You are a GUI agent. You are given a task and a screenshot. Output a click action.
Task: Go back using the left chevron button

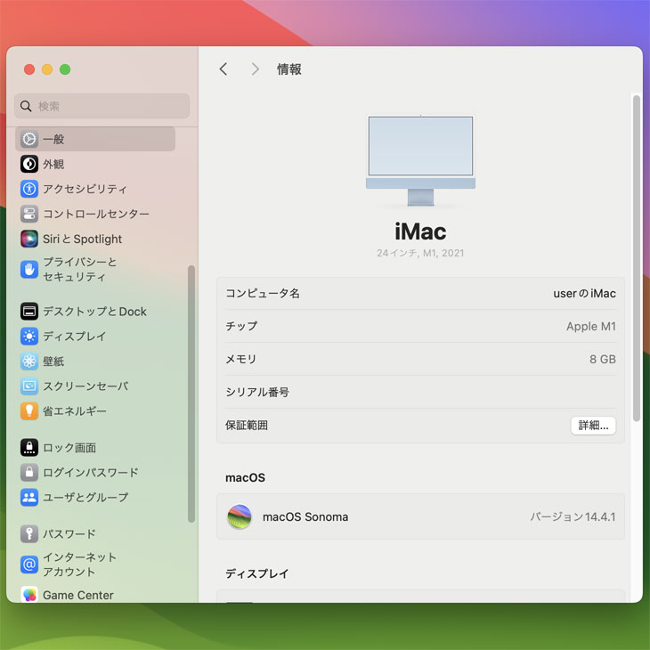pyautogui.click(x=223, y=69)
